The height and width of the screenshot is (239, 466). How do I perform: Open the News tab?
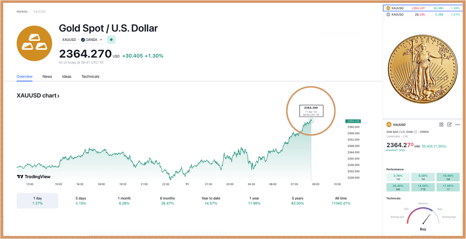coord(47,76)
